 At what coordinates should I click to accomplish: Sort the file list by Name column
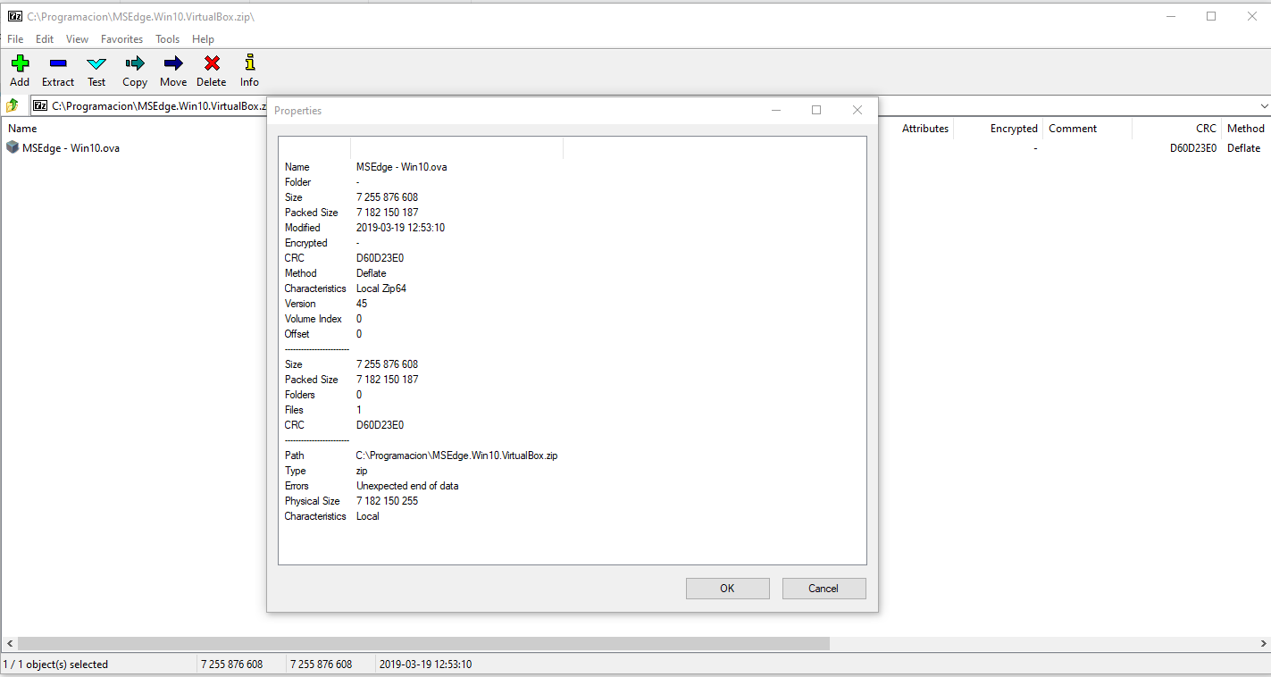click(x=22, y=129)
